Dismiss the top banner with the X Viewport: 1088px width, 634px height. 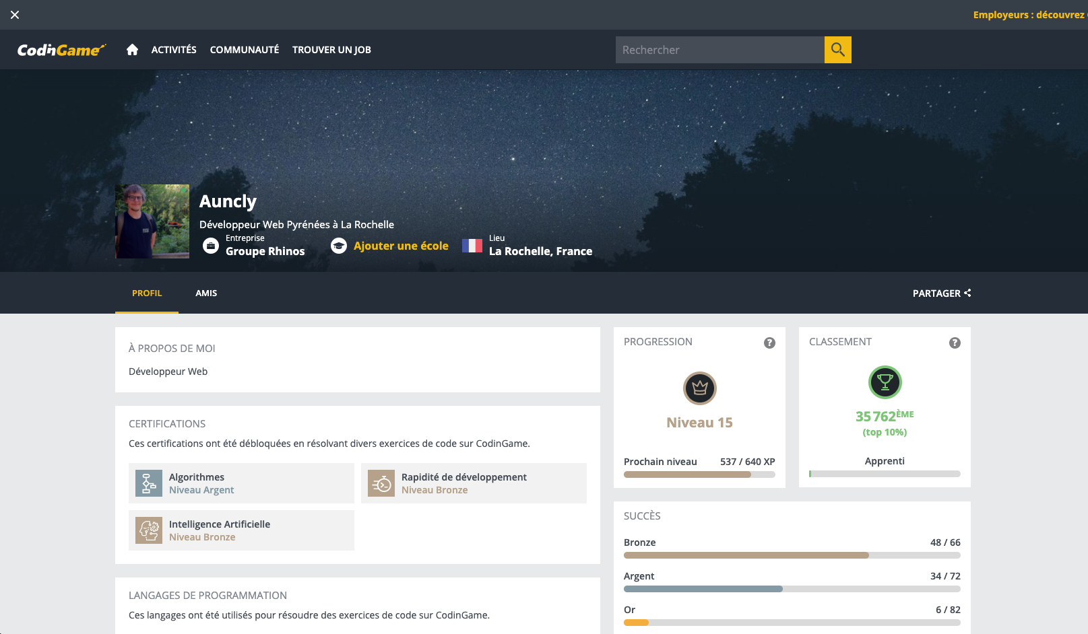coord(14,14)
